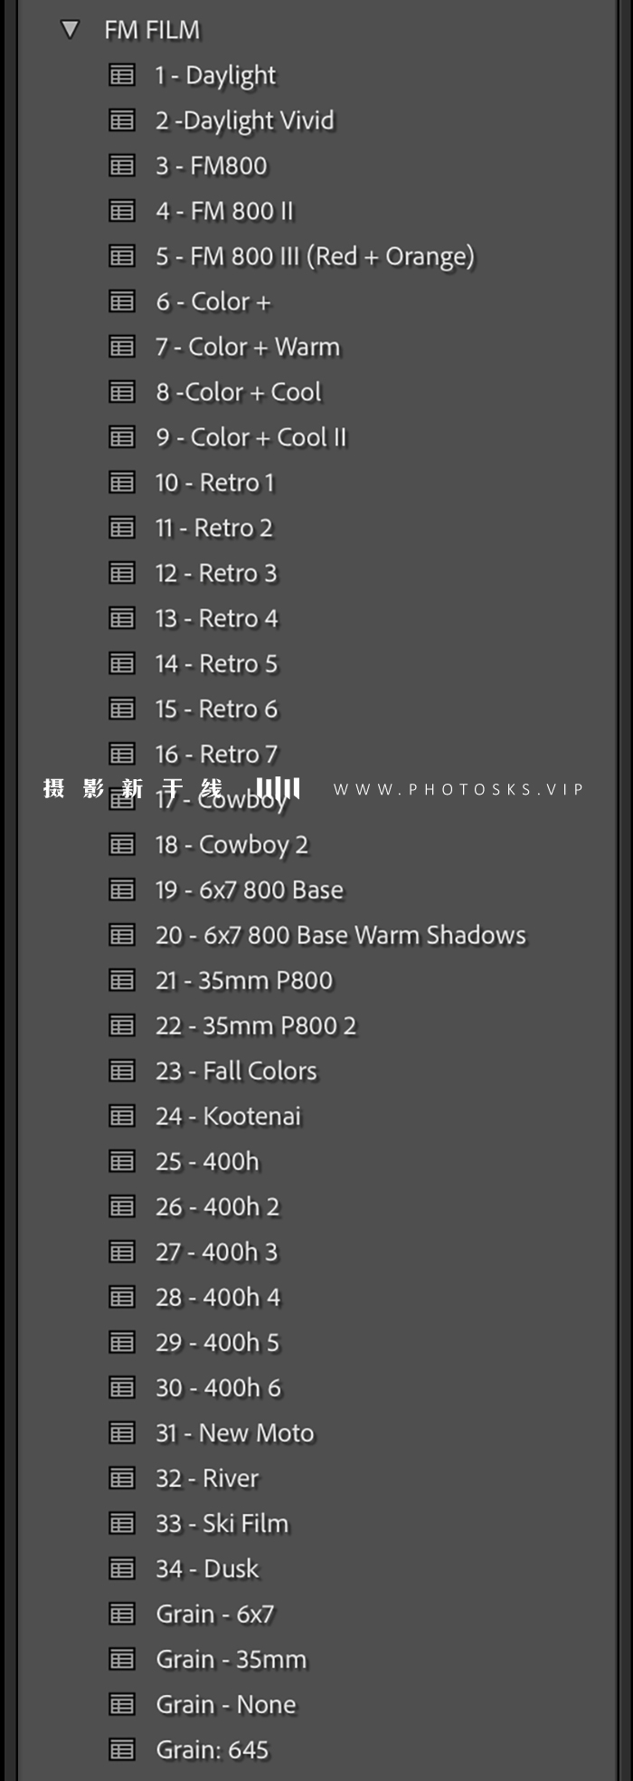Click the preset icon beside 18 - Cowboy 2
This screenshot has width=633, height=1781.
click(x=122, y=844)
